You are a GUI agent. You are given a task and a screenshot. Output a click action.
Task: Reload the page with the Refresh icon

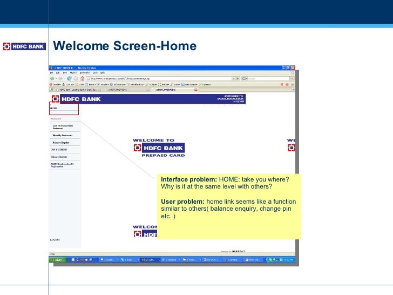tap(69, 78)
